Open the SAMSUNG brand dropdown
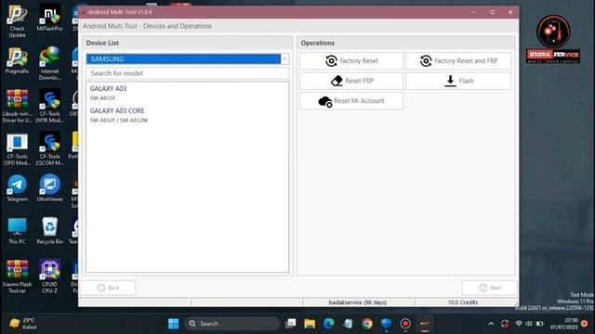Screen dimensions: 595x334 tap(188, 59)
